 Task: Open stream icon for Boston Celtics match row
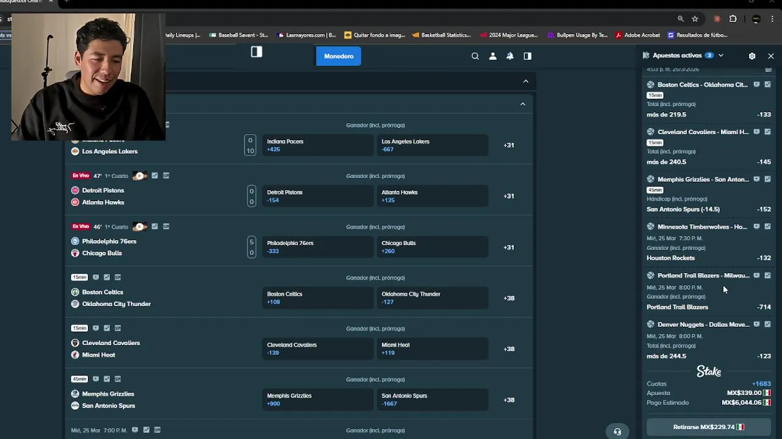[x=95, y=277]
